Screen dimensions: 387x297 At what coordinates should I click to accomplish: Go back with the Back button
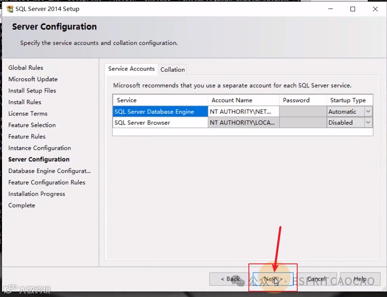[230, 279]
